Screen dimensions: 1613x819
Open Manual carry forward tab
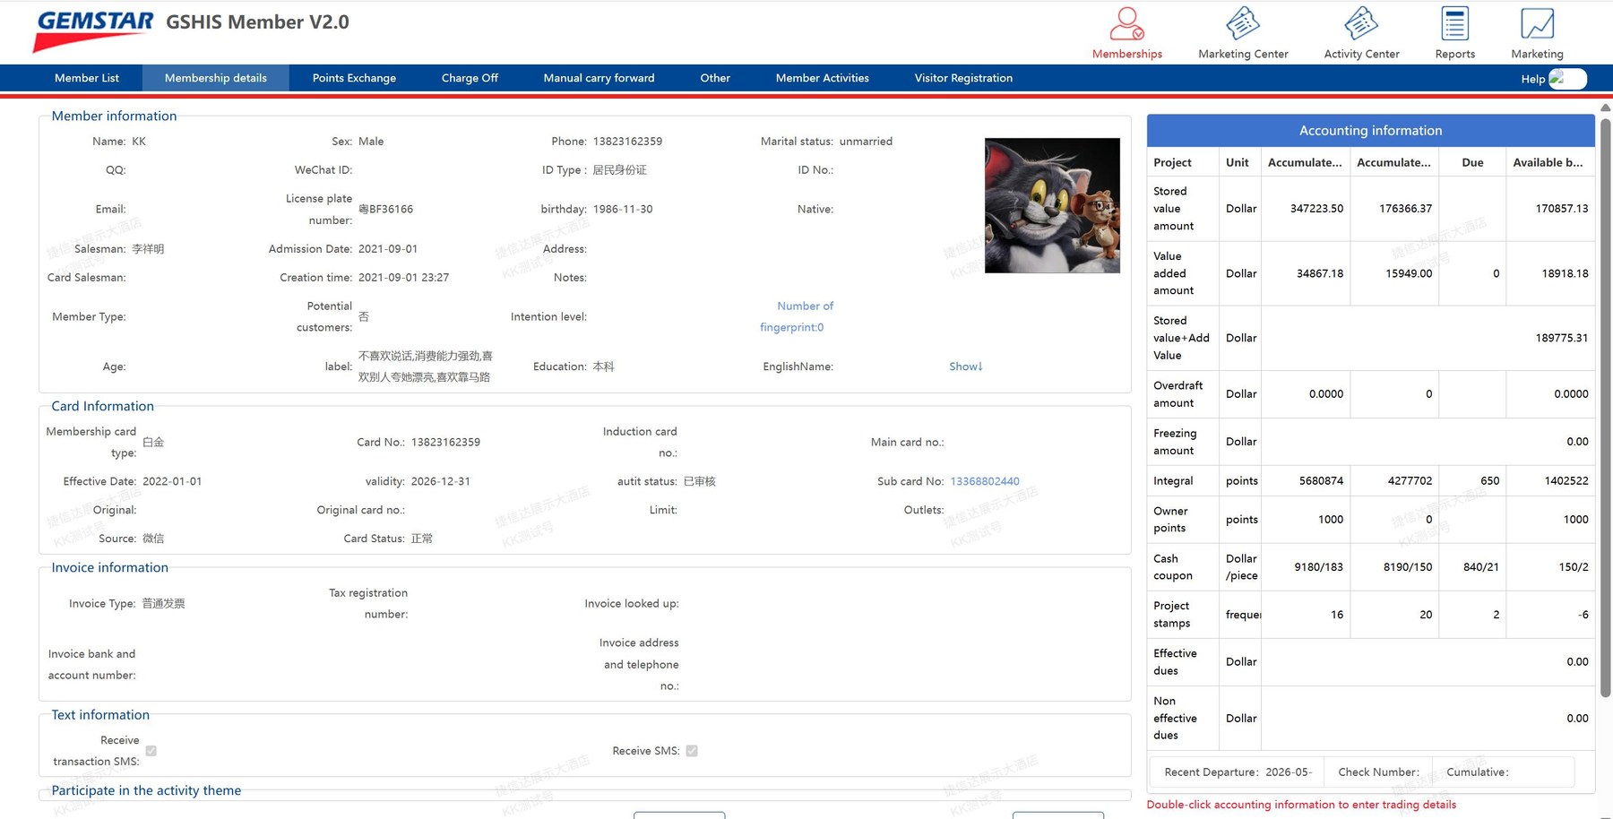pyautogui.click(x=599, y=78)
